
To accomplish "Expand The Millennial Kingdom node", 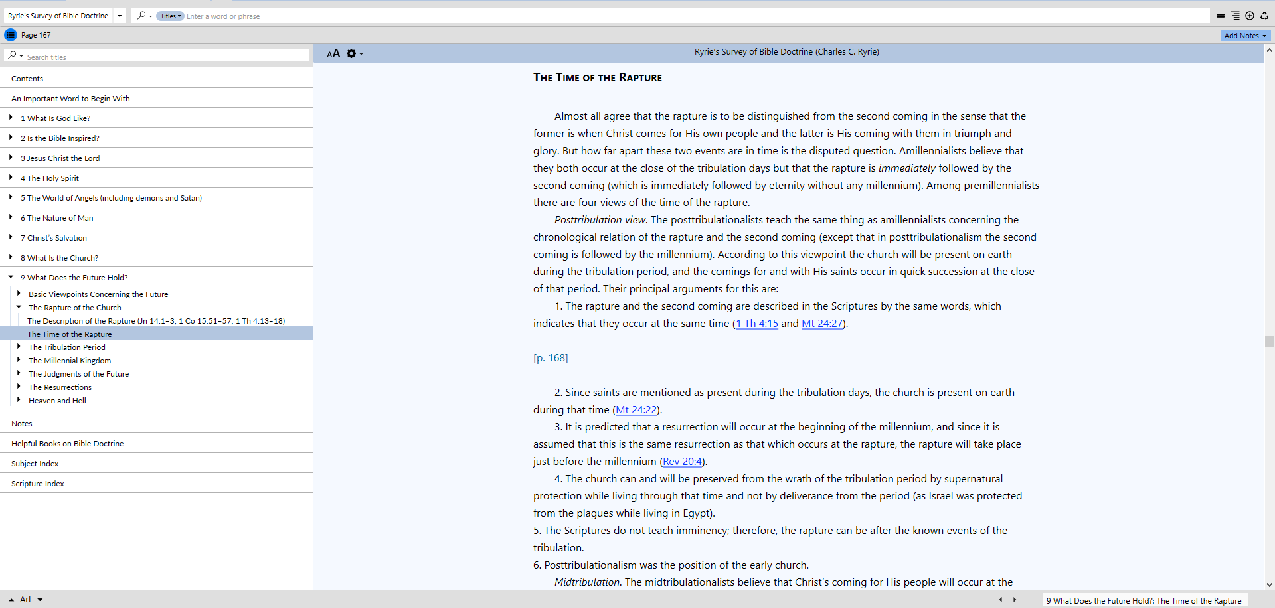I will [x=19, y=360].
